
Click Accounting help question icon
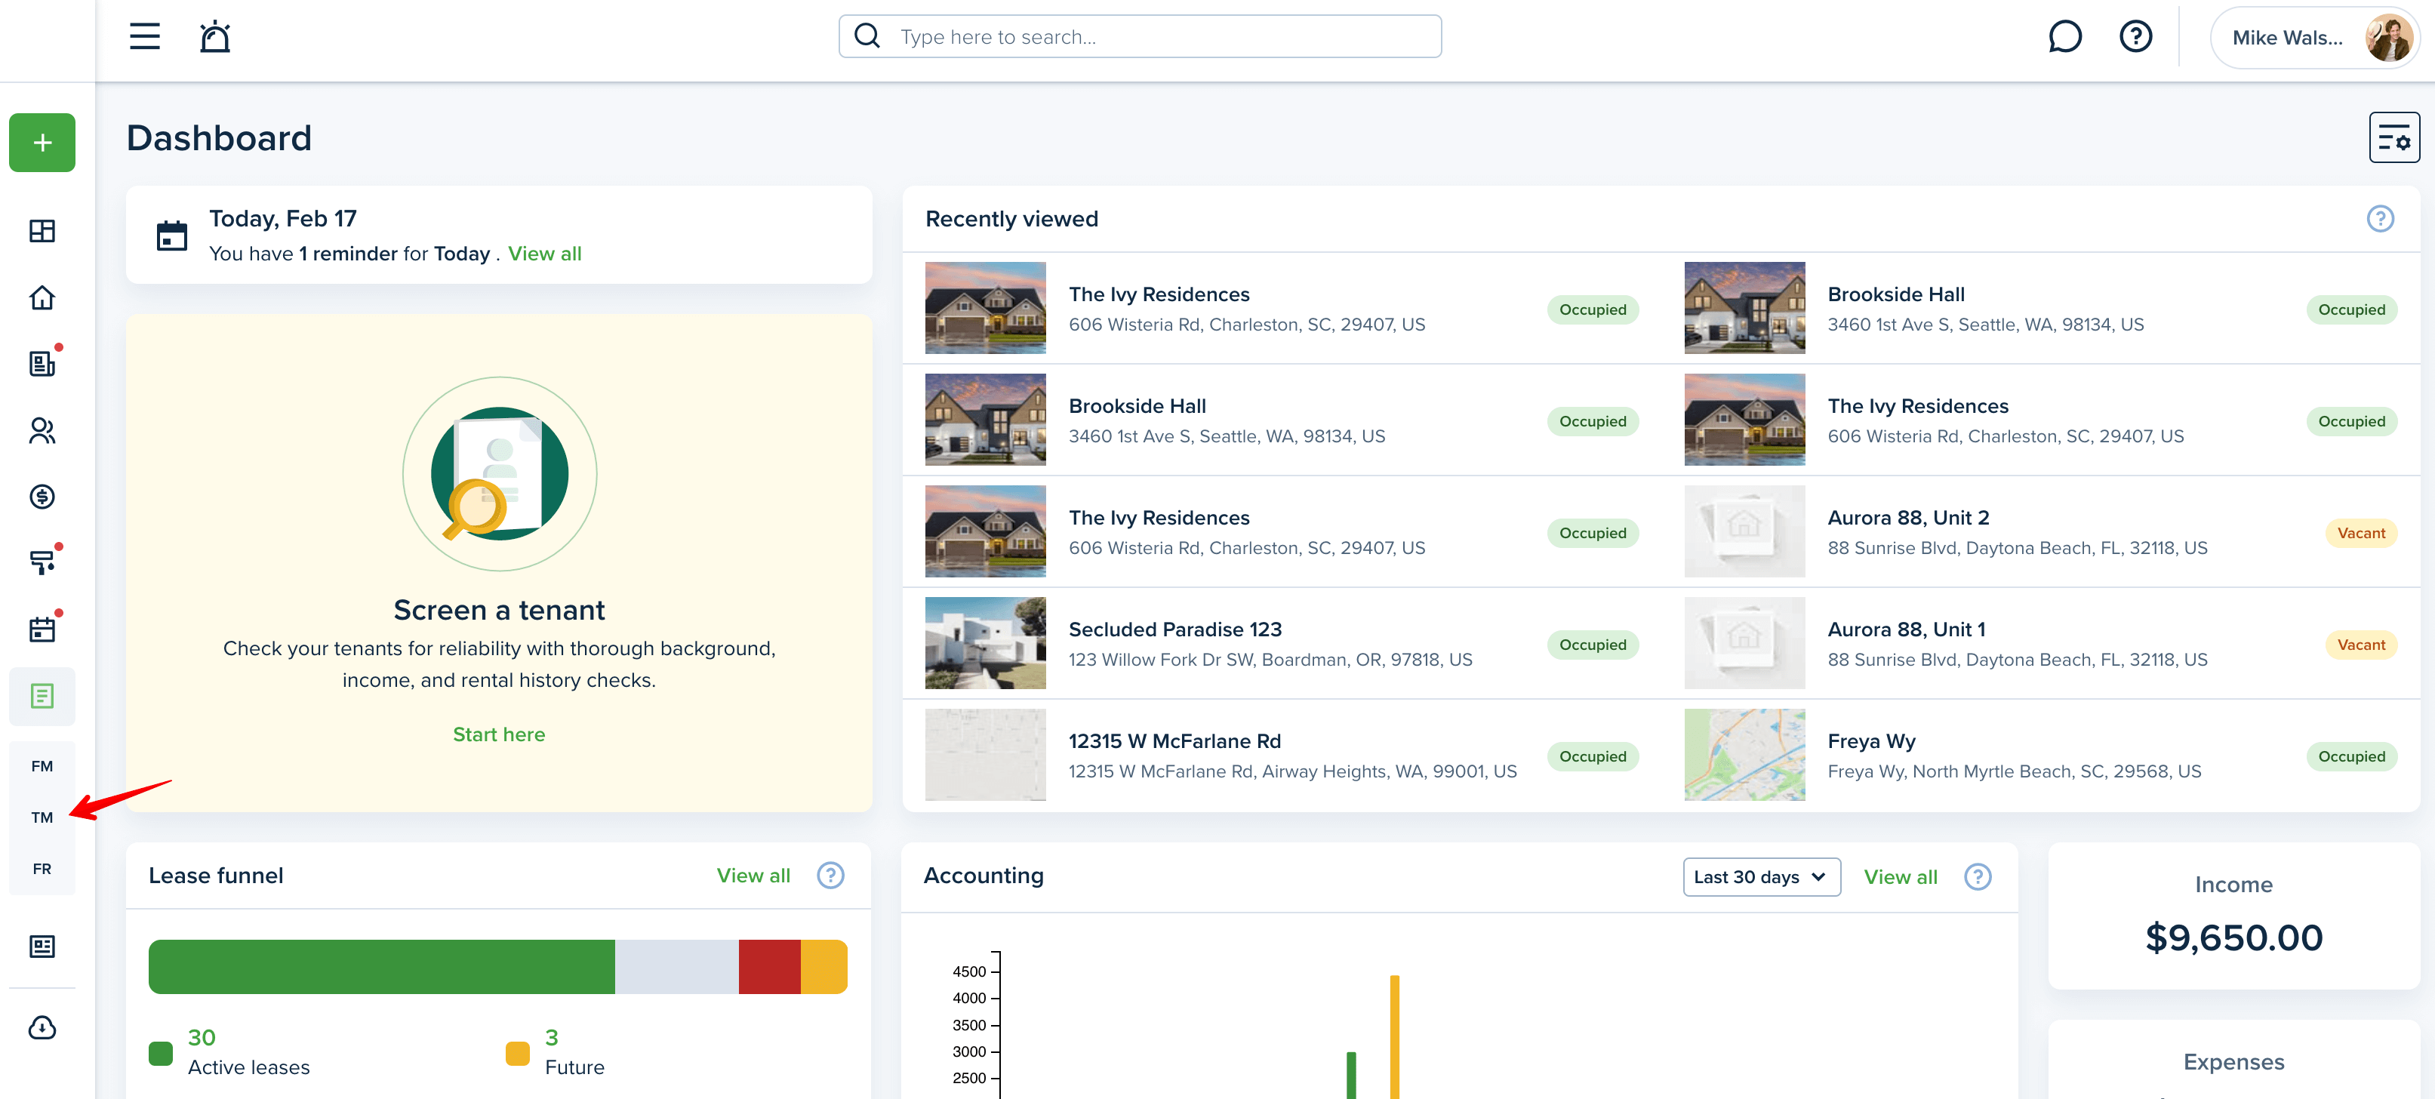1977,877
